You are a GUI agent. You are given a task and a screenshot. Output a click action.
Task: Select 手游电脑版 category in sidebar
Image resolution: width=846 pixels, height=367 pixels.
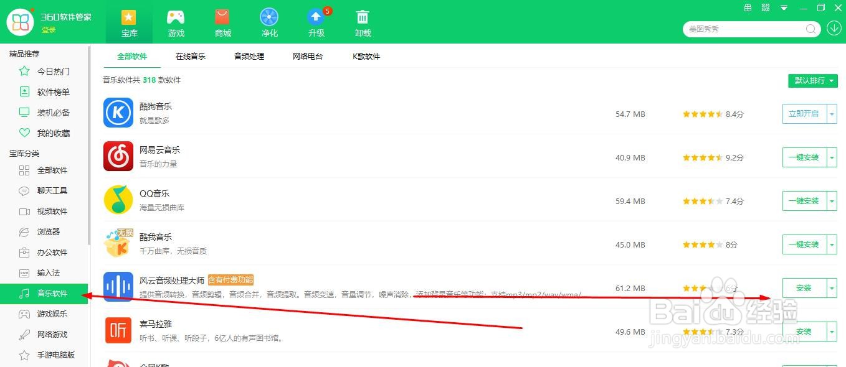pos(44,355)
